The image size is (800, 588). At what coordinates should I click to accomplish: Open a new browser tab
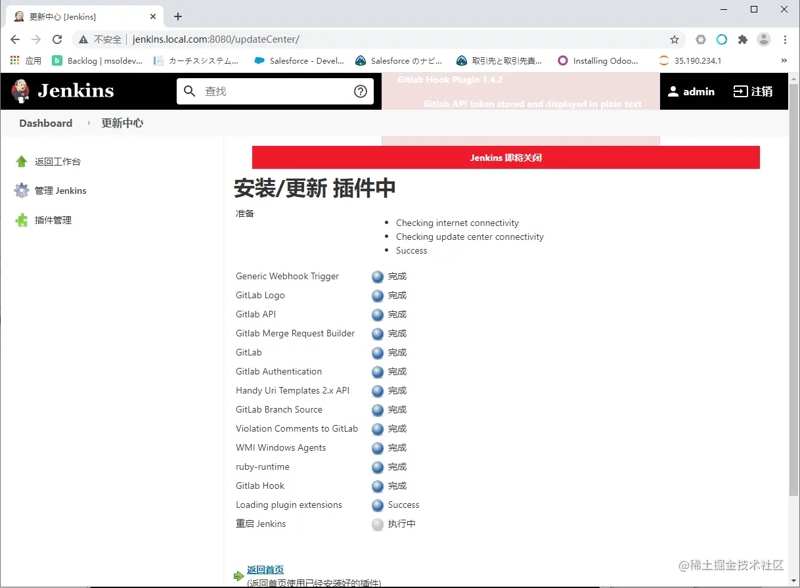coord(177,16)
